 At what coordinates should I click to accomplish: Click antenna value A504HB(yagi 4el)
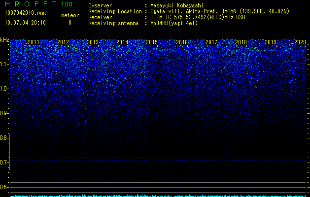tap(174, 23)
